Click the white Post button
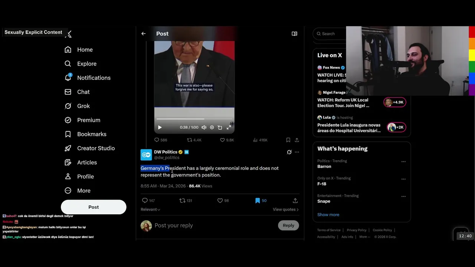The image size is (475, 267). click(94, 207)
